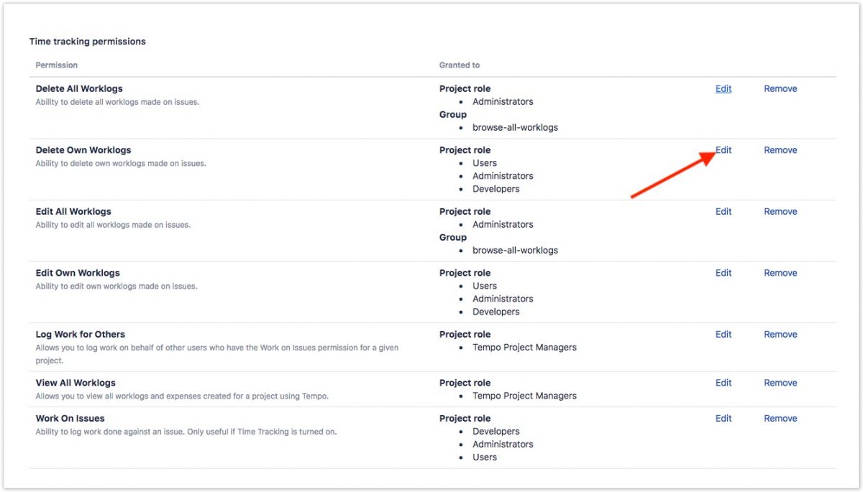Image resolution: width=863 pixels, height=492 pixels.
Task: Remove the Log Work for Others permission
Action: click(x=780, y=335)
